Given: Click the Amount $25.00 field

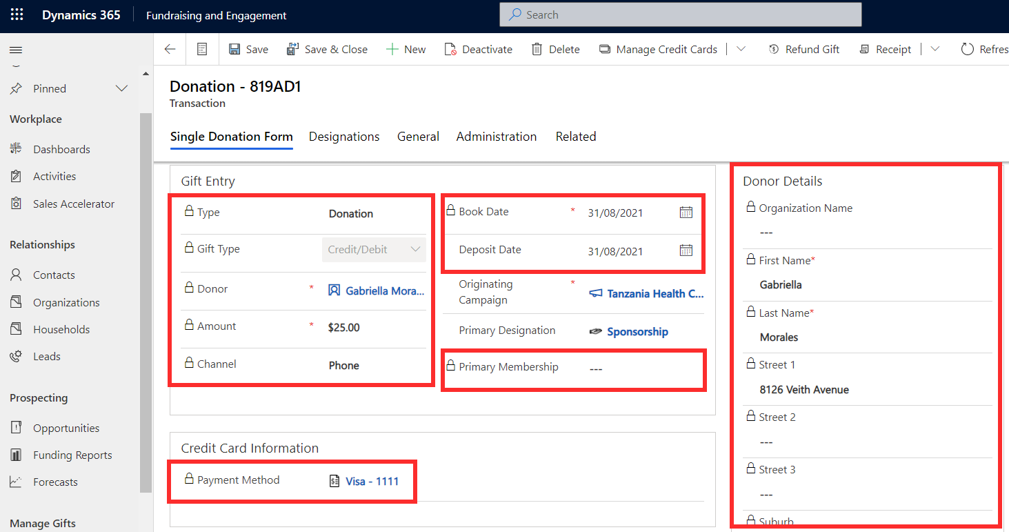Looking at the screenshot, I should [344, 327].
